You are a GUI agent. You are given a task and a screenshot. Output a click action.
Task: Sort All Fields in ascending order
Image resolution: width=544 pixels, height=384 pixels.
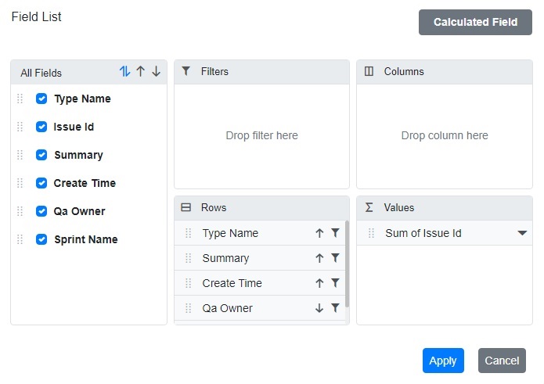coord(141,72)
